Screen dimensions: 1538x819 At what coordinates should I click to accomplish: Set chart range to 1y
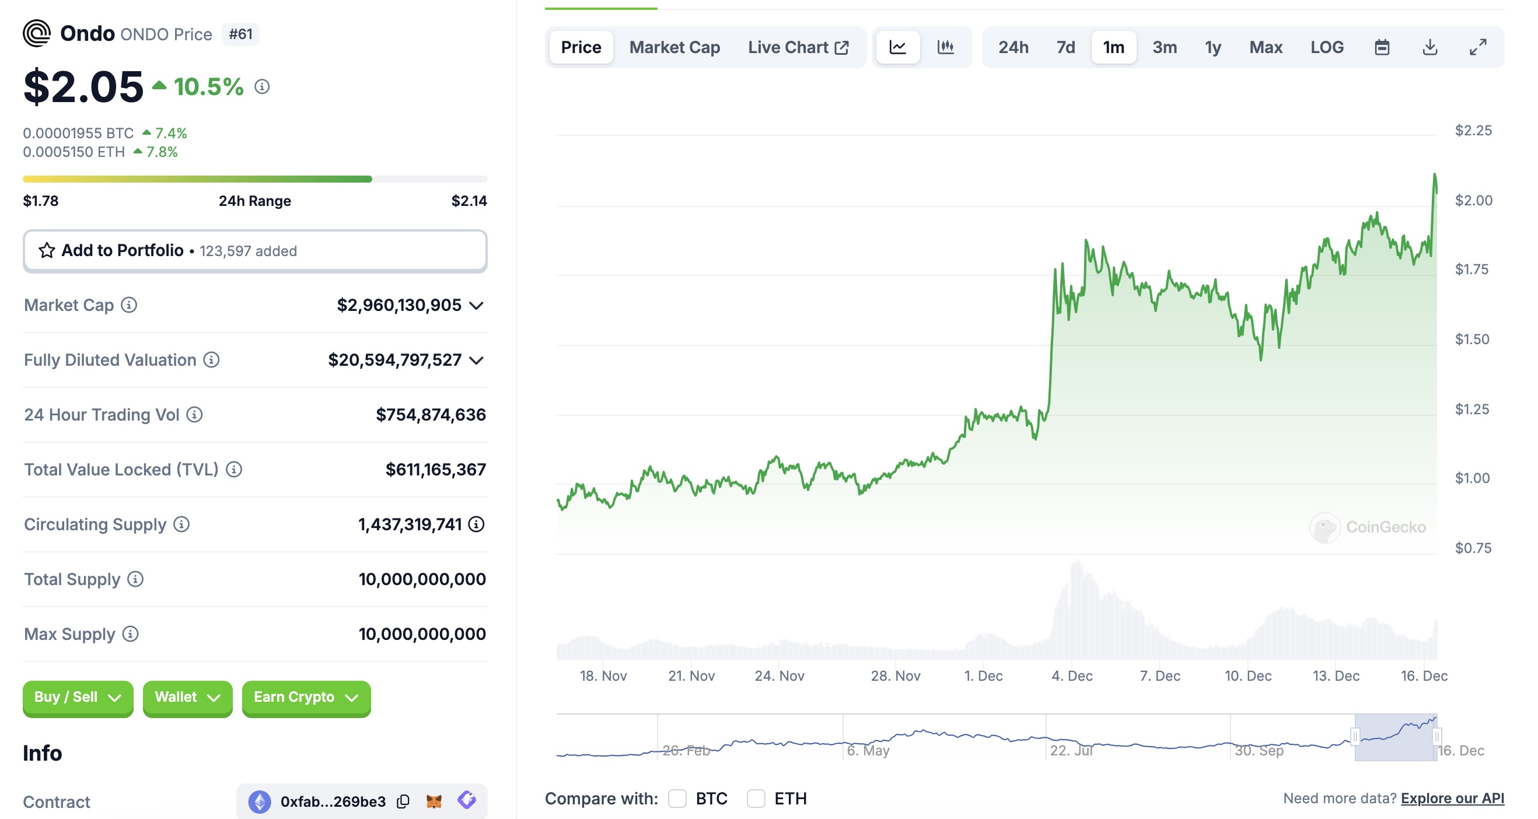tap(1212, 47)
